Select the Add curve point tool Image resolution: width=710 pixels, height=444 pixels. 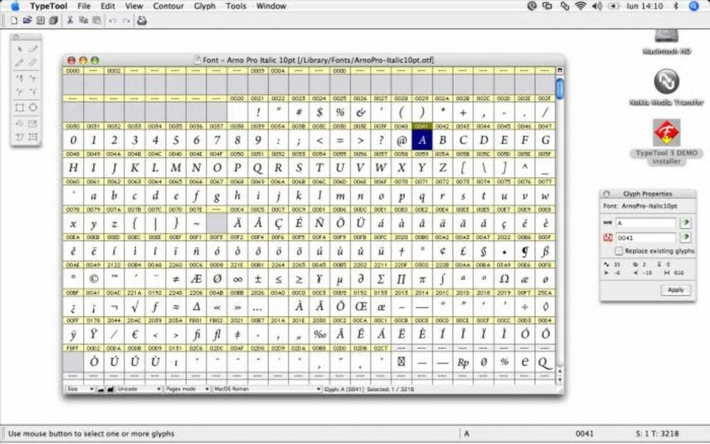click(19, 92)
